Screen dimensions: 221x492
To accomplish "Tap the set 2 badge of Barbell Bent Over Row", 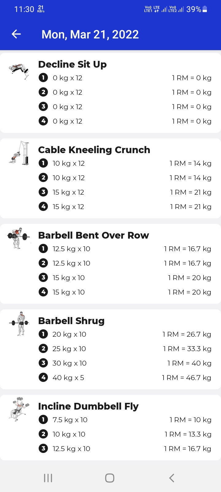I will coord(43,263).
